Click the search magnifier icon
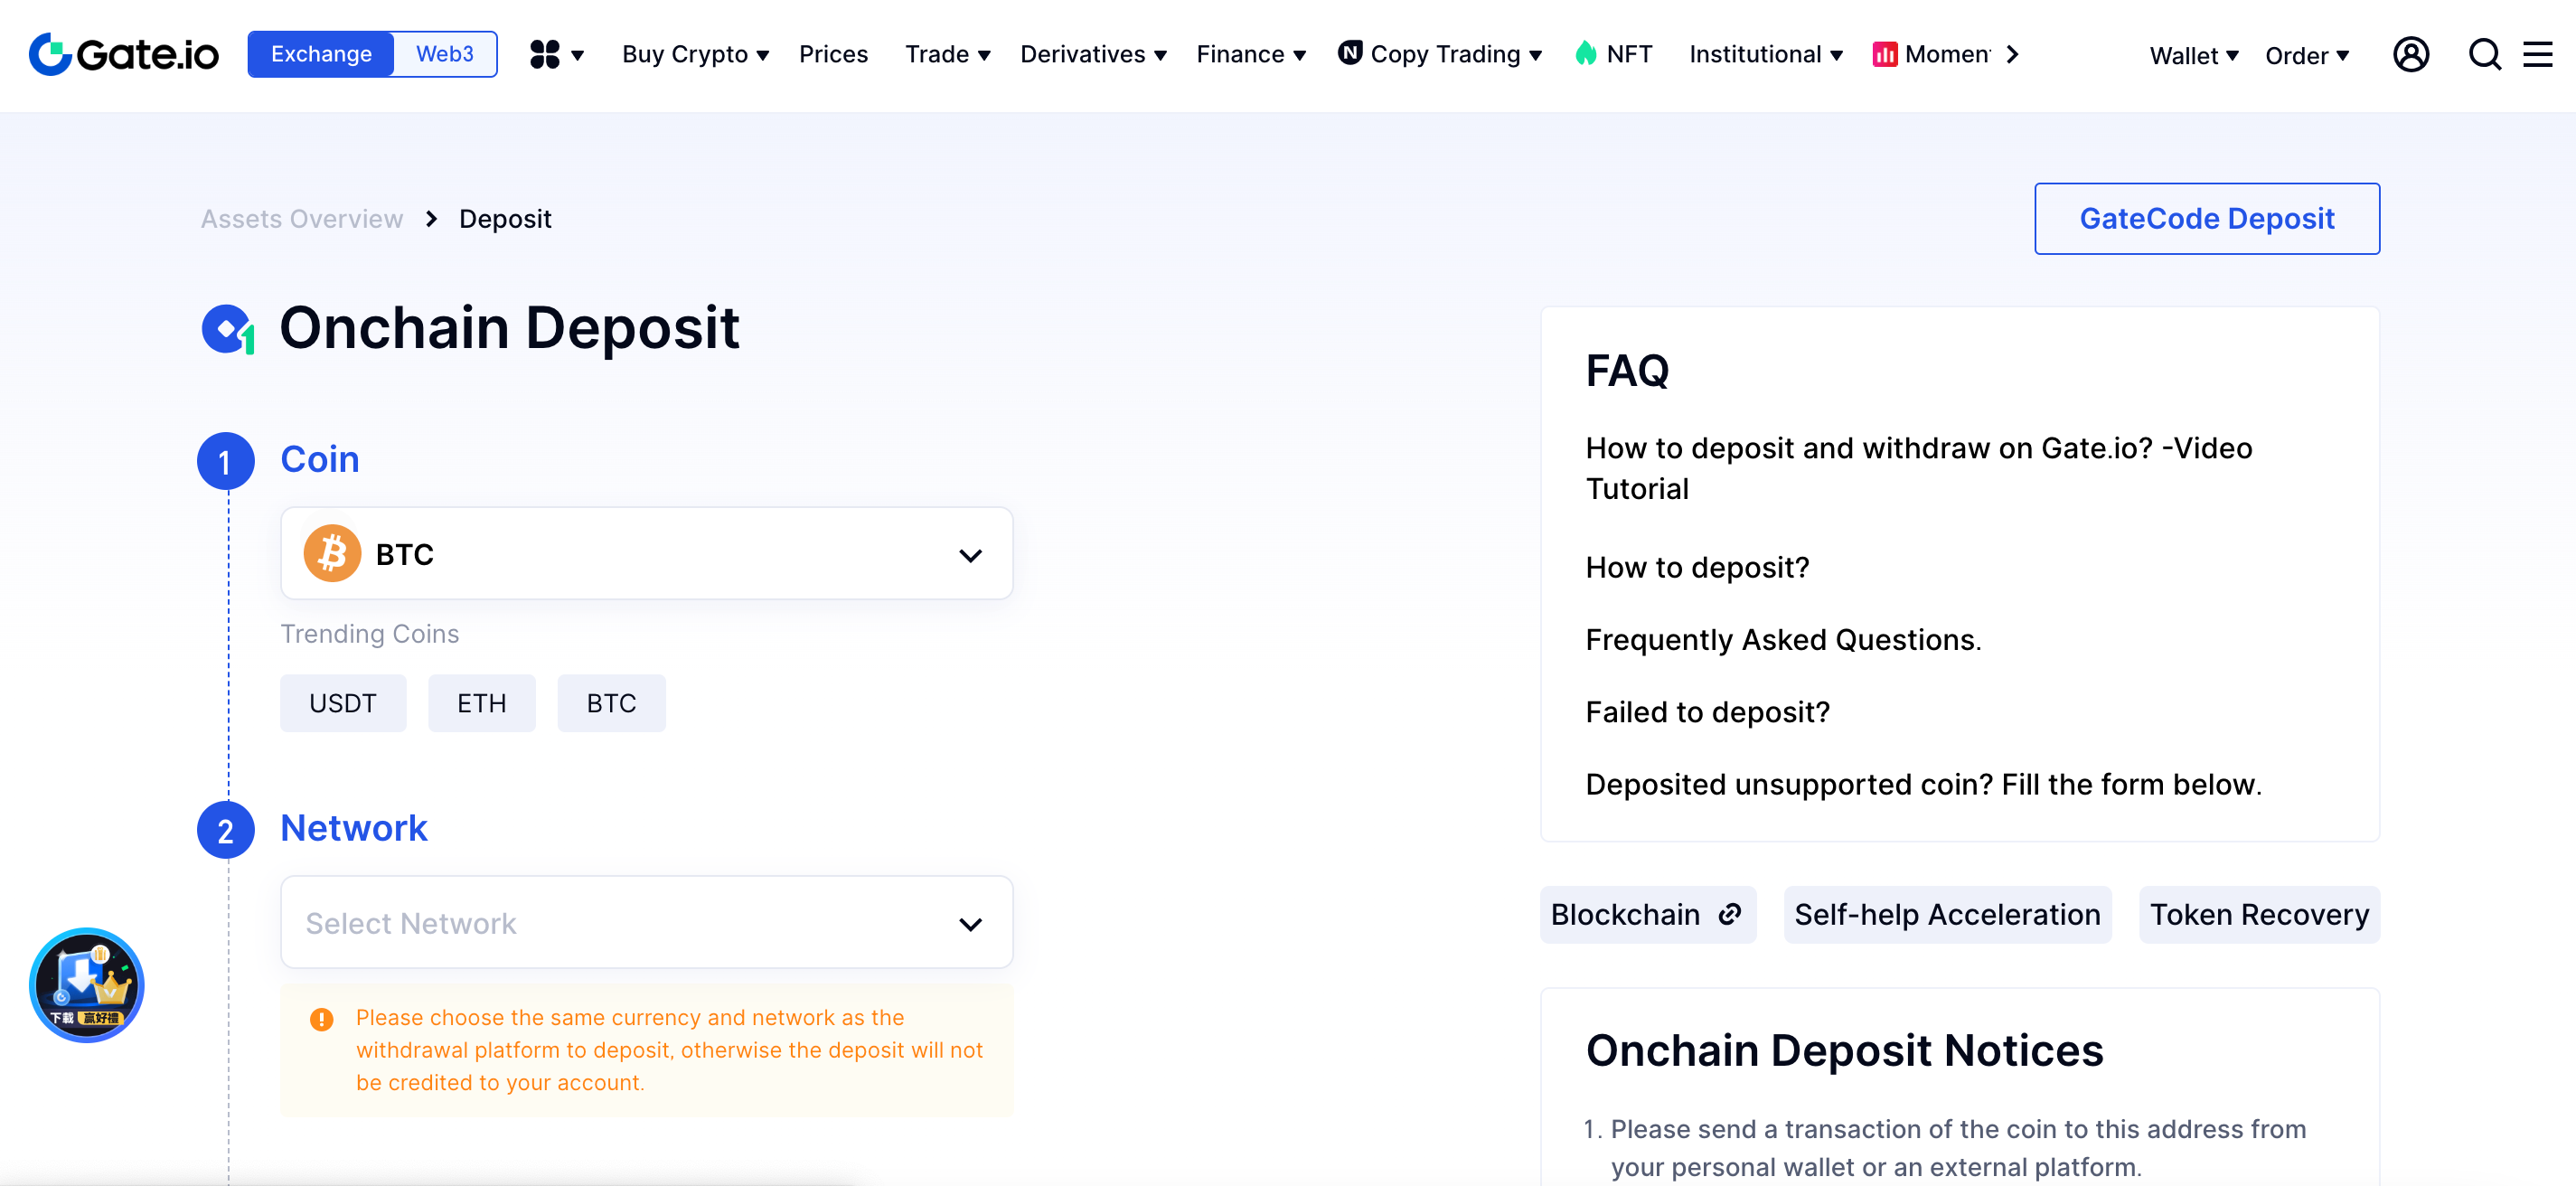This screenshot has width=2576, height=1186. click(2484, 54)
